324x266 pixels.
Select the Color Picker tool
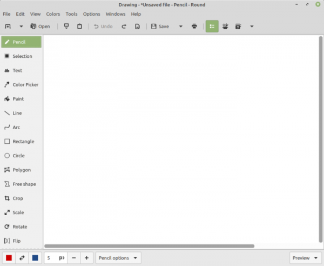(22, 85)
